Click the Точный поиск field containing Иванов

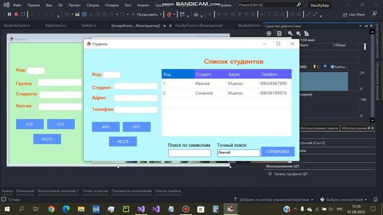(239, 153)
